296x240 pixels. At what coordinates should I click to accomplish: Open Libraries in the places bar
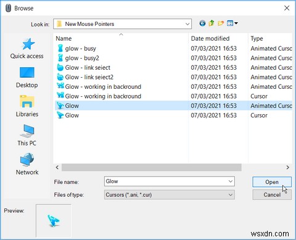click(27, 106)
